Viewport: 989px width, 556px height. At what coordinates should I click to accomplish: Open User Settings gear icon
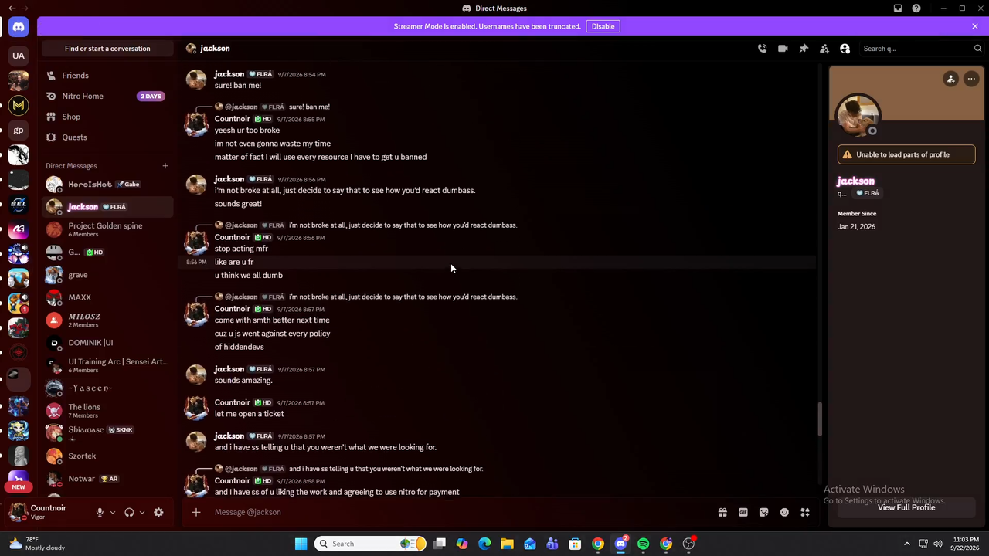(x=158, y=512)
